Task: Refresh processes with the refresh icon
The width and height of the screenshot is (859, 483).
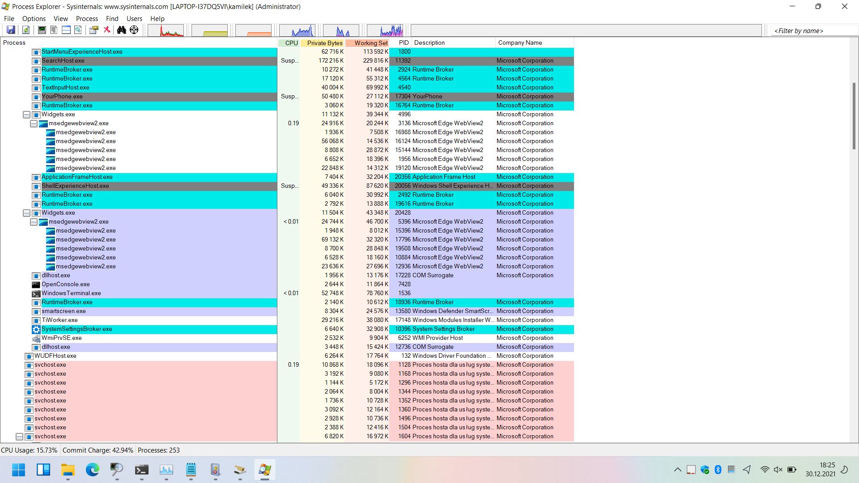Action: (x=26, y=30)
